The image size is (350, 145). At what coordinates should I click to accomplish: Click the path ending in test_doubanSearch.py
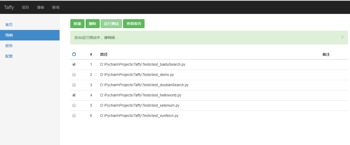[144, 85]
